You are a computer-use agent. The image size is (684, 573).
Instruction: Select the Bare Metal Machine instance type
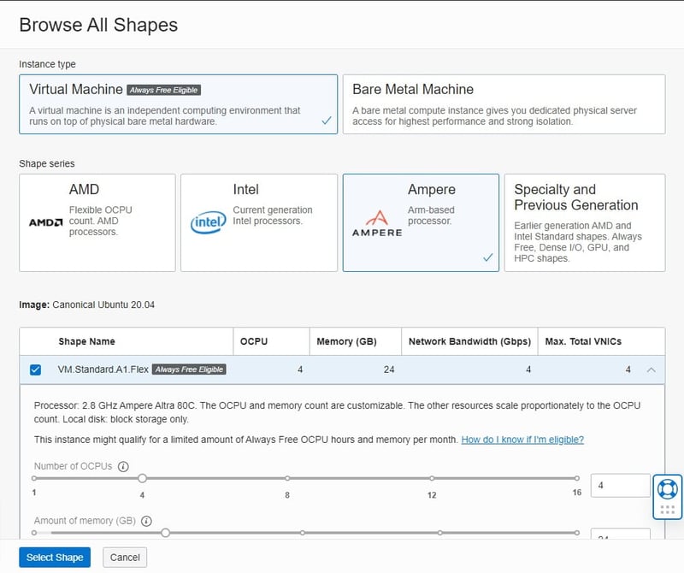tap(504, 104)
